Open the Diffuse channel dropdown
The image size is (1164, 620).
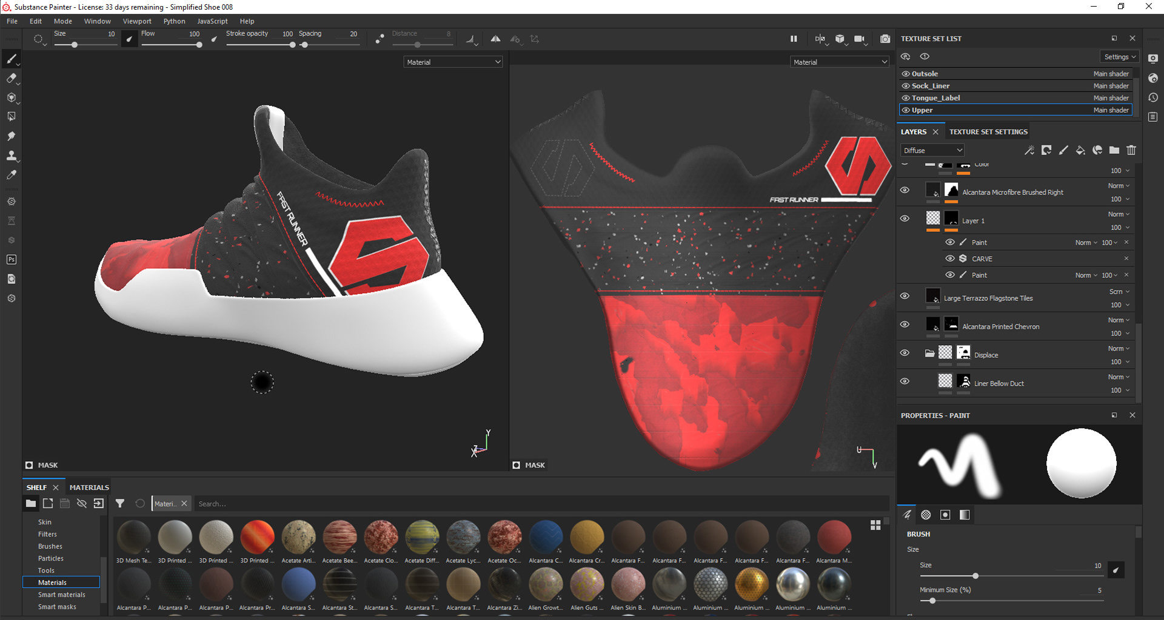(932, 150)
